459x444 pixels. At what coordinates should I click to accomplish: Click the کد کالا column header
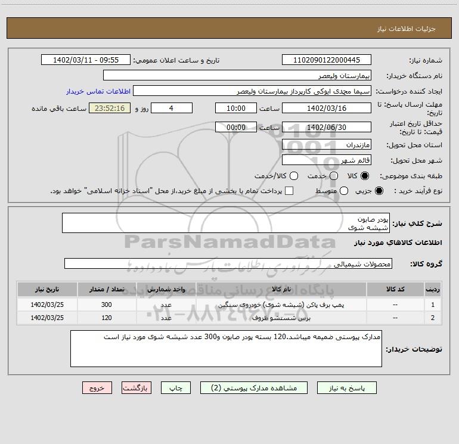(395, 289)
